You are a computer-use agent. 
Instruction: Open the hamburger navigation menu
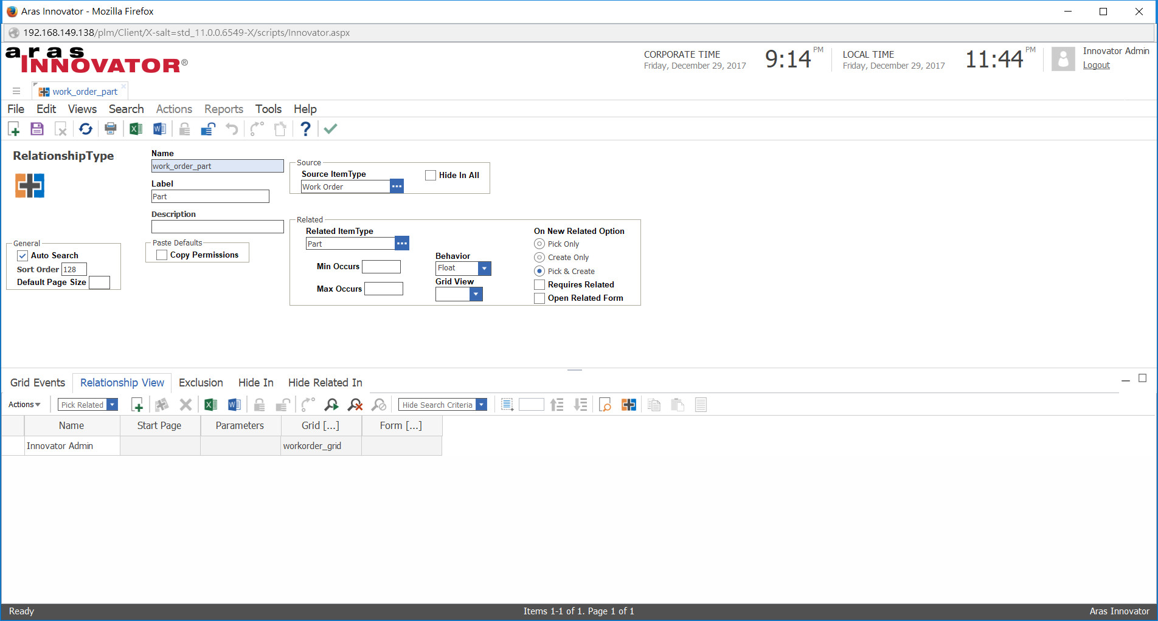16,91
